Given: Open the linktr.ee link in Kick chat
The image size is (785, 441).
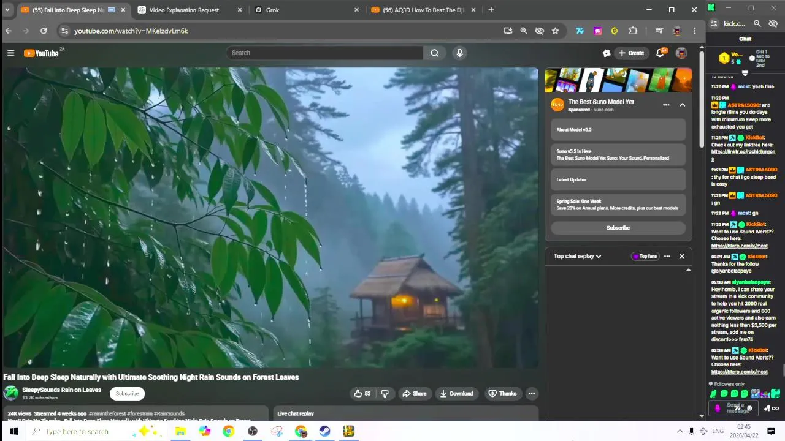Looking at the screenshot, I should (743, 155).
